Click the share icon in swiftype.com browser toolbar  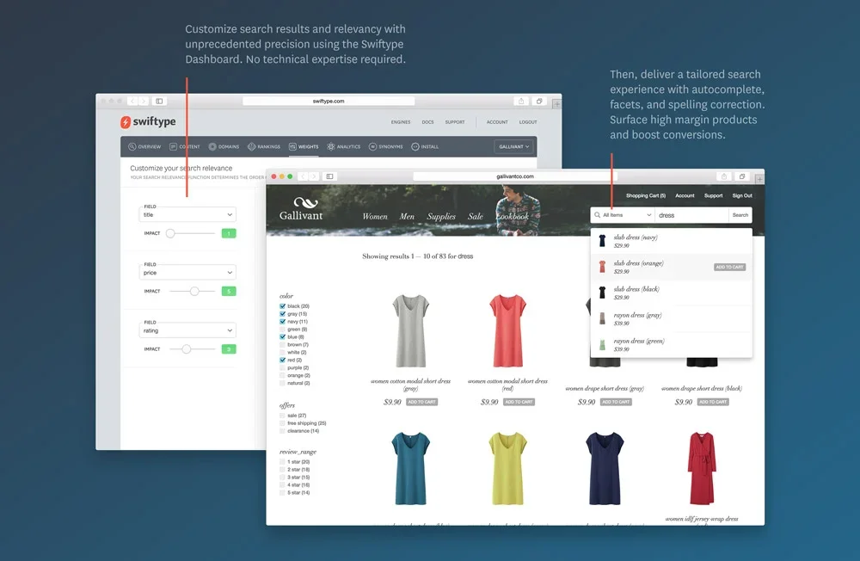click(x=521, y=101)
